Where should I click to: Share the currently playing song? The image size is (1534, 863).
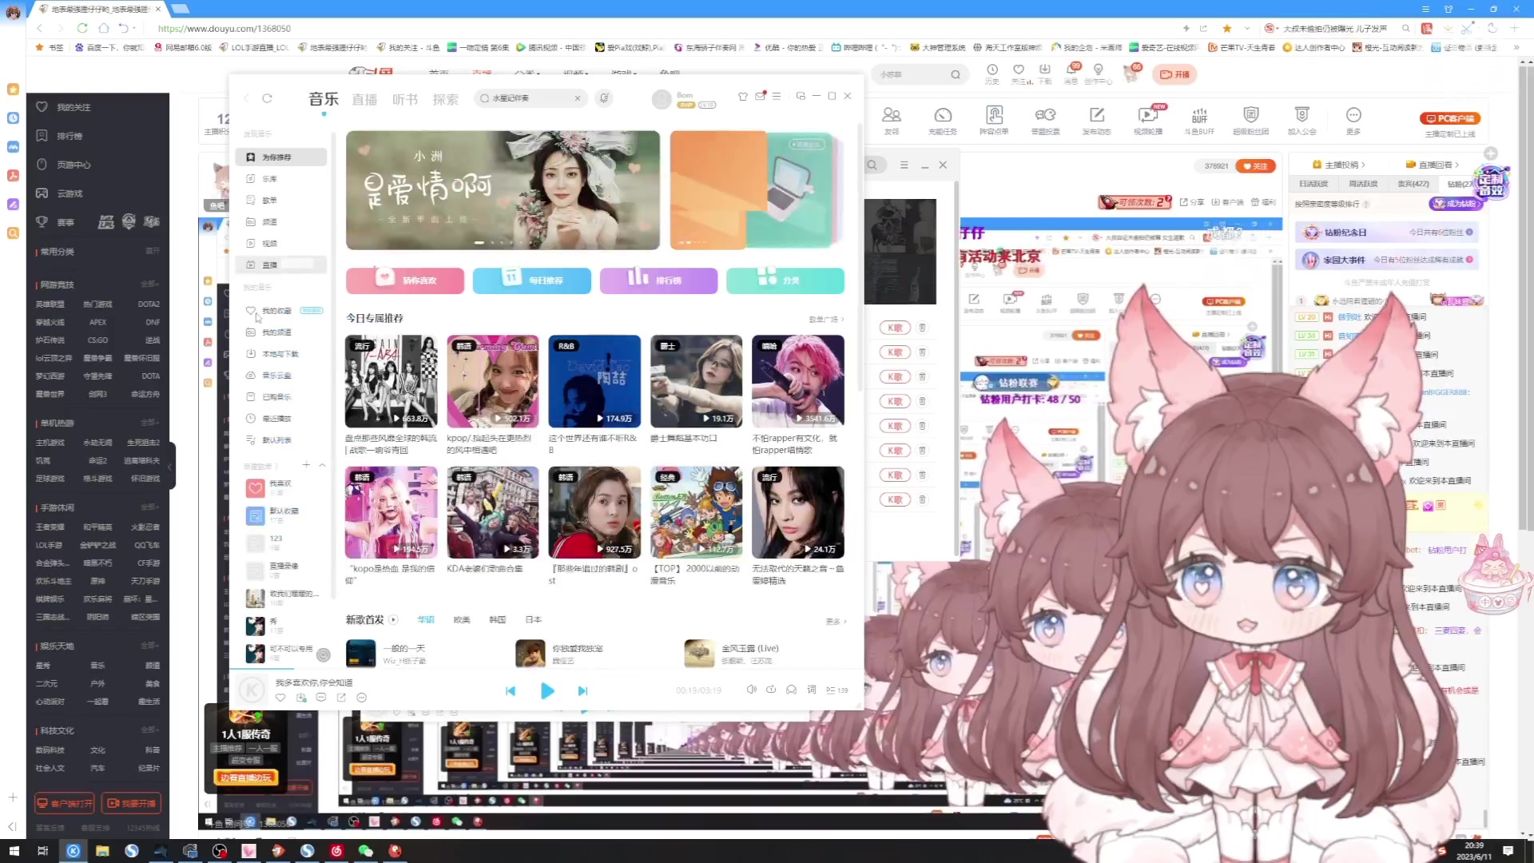pos(341,698)
